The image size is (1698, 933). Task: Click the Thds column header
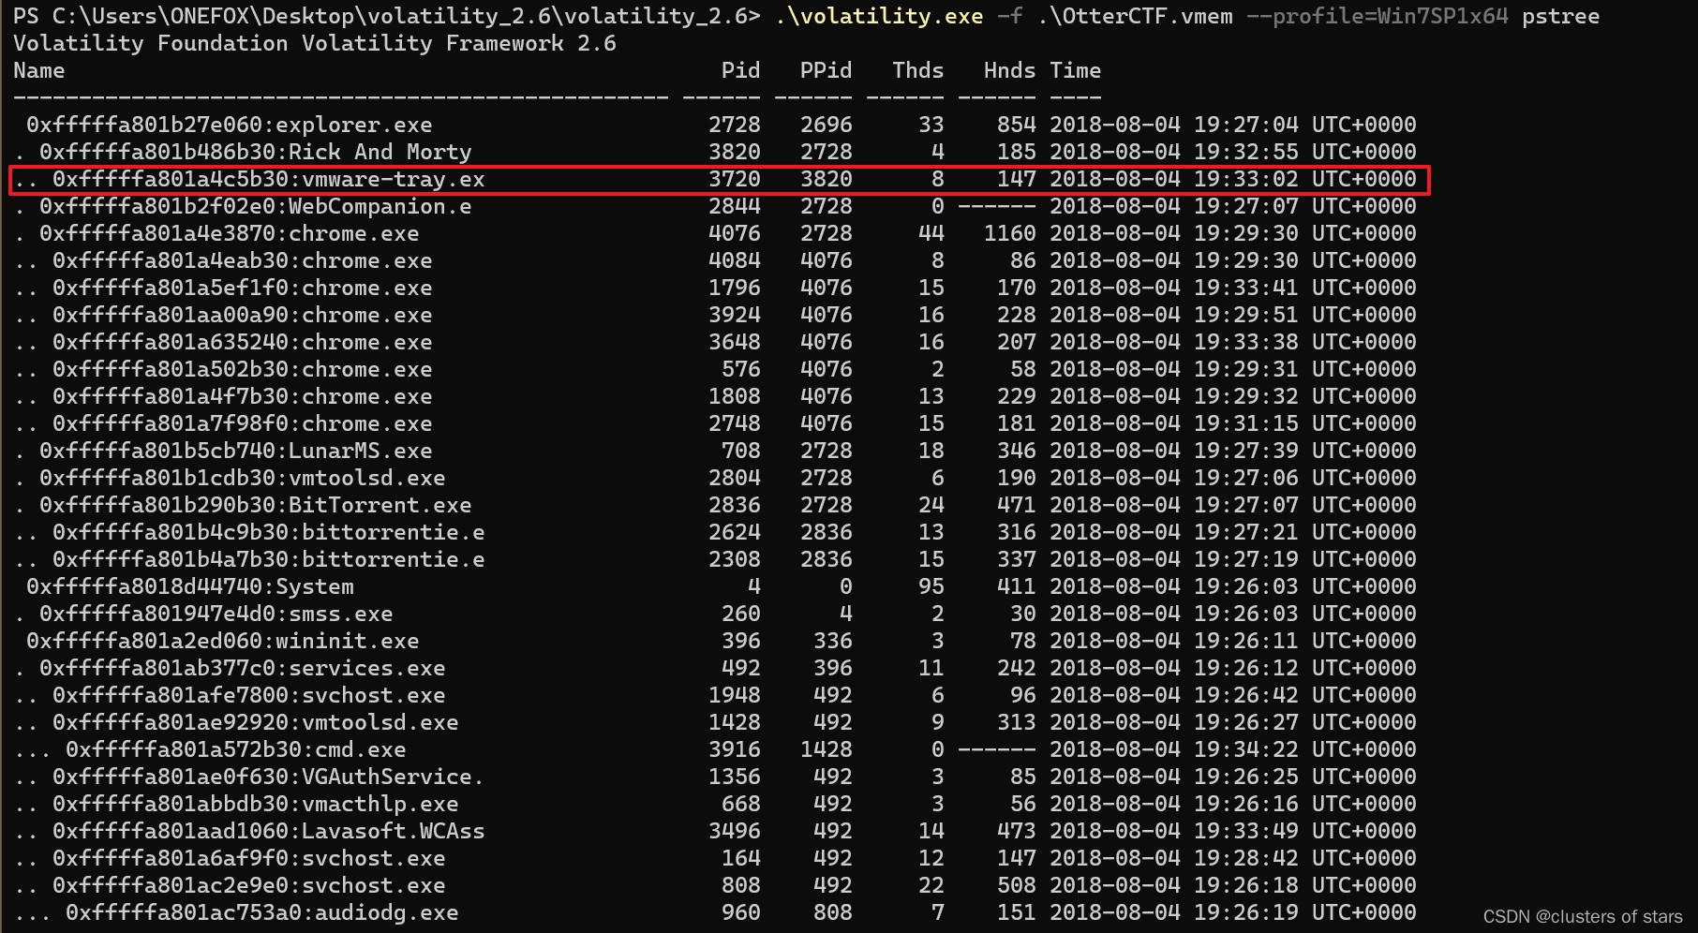[916, 69]
